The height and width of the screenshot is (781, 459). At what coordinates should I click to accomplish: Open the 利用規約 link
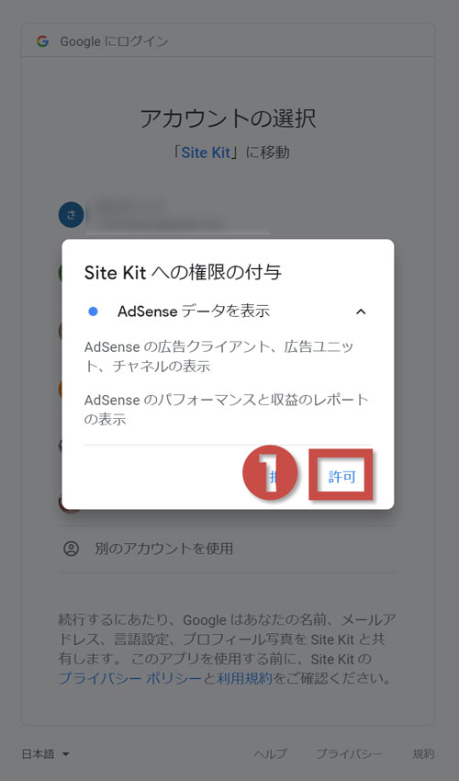pyautogui.click(x=244, y=678)
